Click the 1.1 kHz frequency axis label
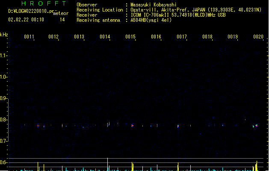Image resolution: width=269 pixels, height=171 pixels. point(3,56)
